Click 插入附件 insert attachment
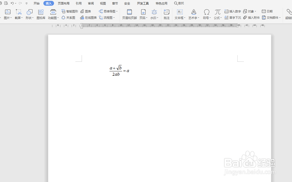Image resolution: width=292 pixels, height=182 pixels. (251, 18)
